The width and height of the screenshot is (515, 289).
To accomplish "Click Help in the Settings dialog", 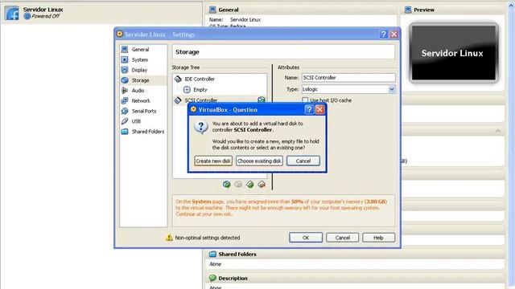I will (378, 238).
